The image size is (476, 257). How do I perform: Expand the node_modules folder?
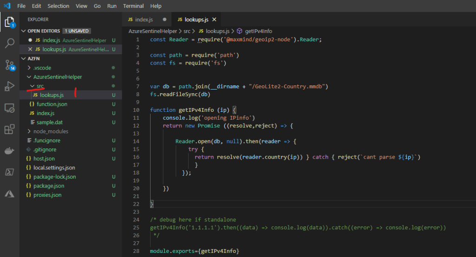point(50,131)
